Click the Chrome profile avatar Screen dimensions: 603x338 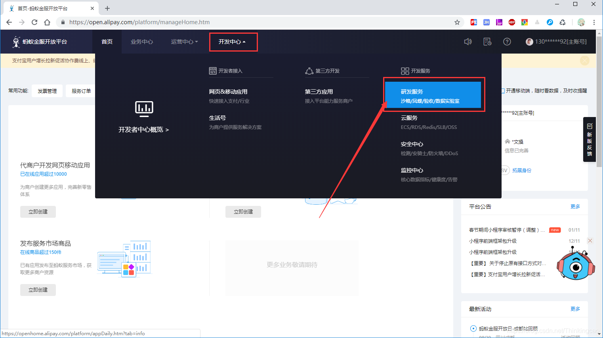pyautogui.click(x=581, y=22)
